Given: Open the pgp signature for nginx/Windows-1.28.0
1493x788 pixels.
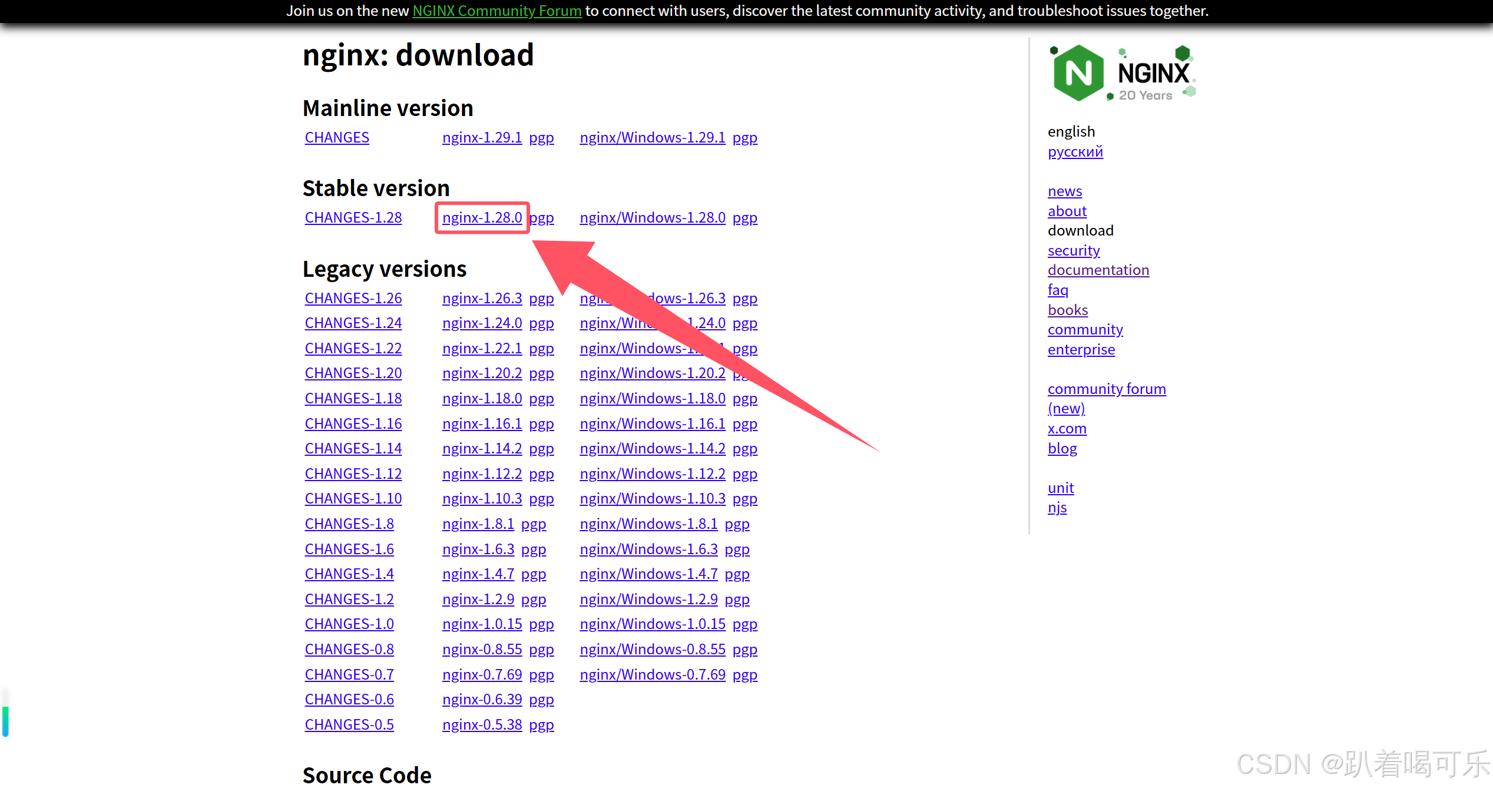Looking at the screenshot, I should point(744,218).
